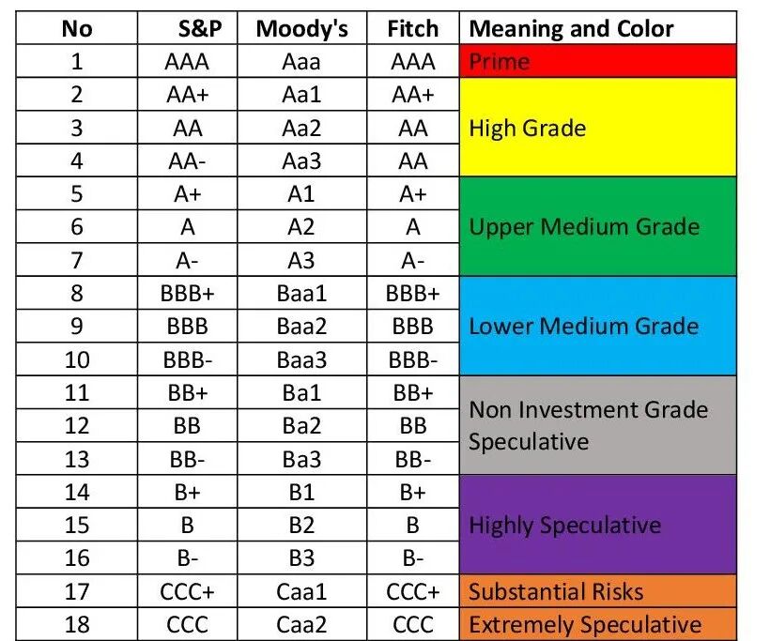Click the A2 cell under Moody's
Viewport: 770px width, 641px height.
301,227
